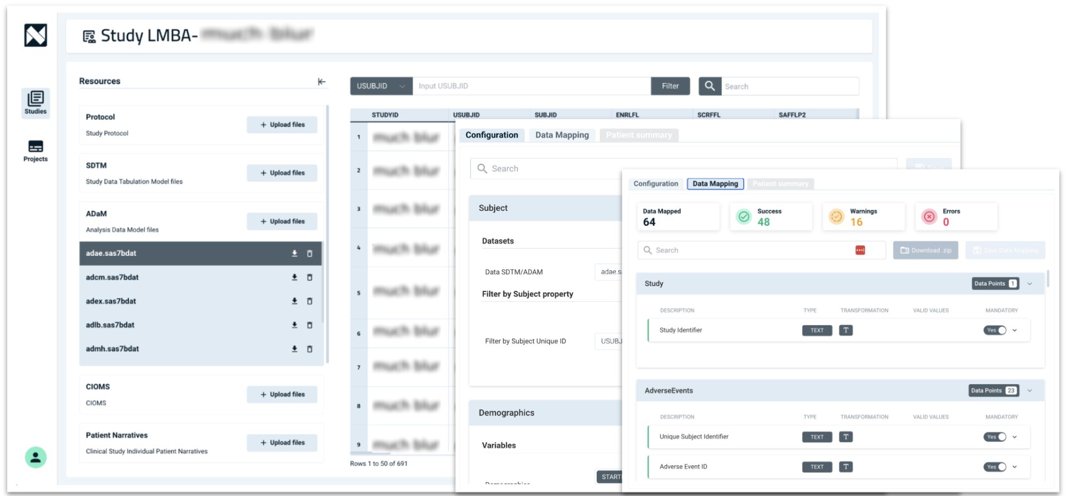Toggle Study Identifier mandatory switch
The image size is (1068, 496).
coord(995,330)
